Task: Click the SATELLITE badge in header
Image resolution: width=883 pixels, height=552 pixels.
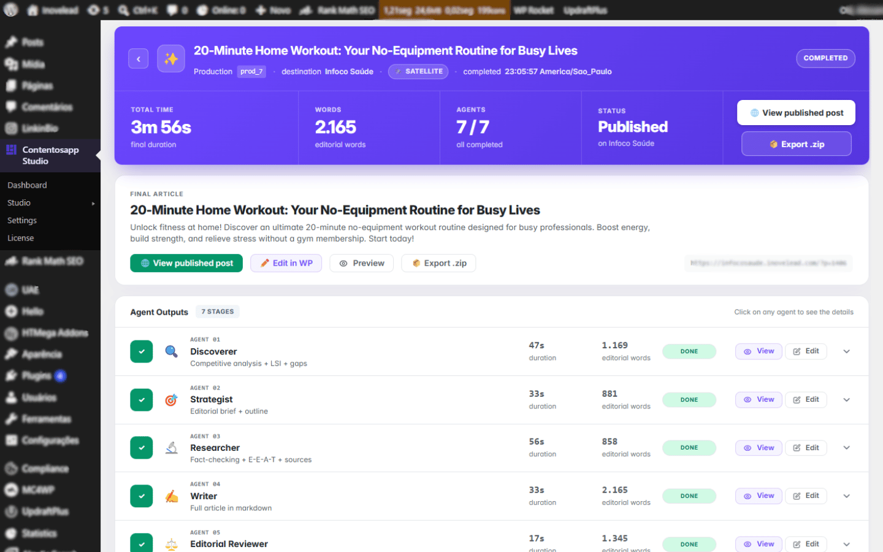Action: pyautogui.click(x=418, y=72)
